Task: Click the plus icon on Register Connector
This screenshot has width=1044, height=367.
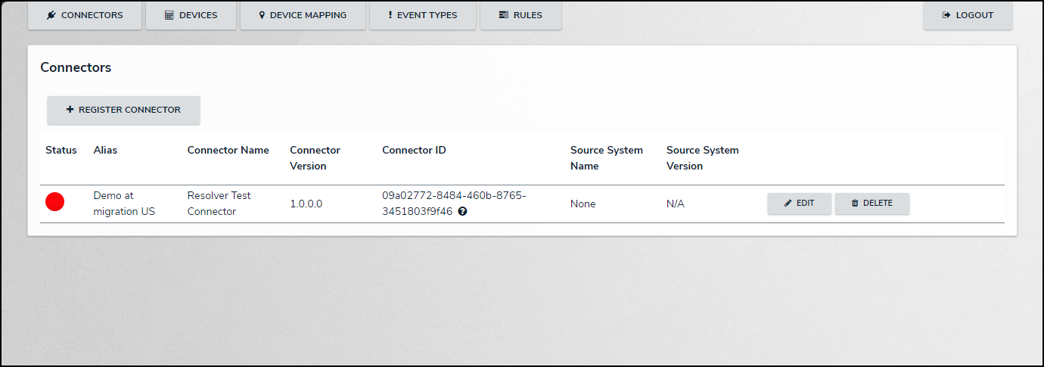Action: point(70,110)
